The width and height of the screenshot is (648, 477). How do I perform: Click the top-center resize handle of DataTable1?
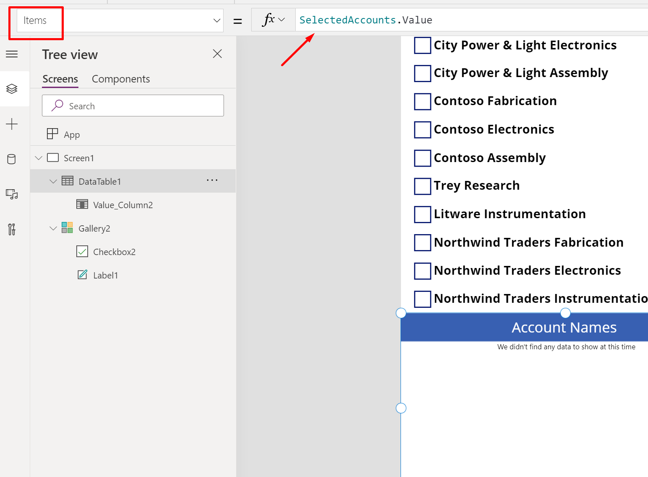click(x=565, y=313)
